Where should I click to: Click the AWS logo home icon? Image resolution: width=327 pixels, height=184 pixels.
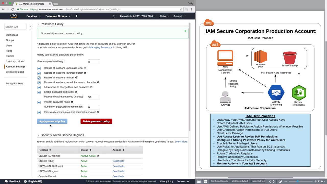click(x=14, y=16)
